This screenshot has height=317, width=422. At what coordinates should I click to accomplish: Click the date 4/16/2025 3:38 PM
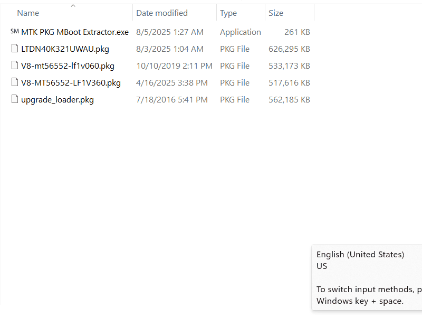172,83
